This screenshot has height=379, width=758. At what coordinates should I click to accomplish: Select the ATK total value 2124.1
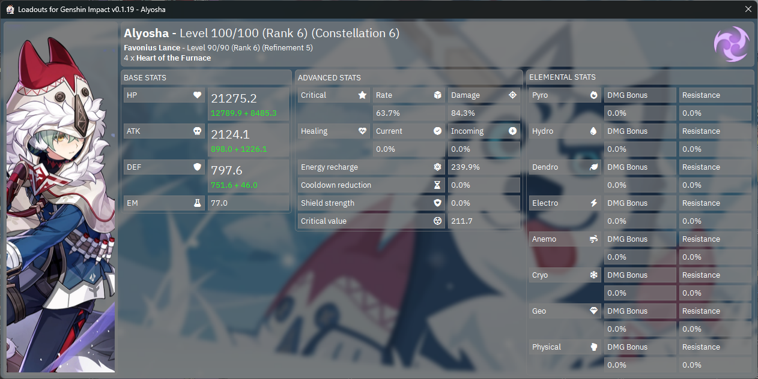point(230,135)
